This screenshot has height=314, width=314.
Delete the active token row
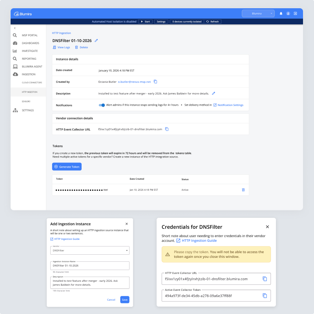coord(243,190)
